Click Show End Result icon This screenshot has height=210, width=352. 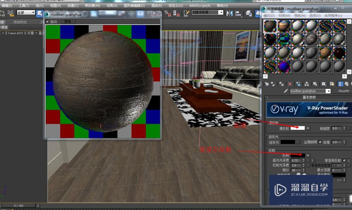[x=340, y=84]
